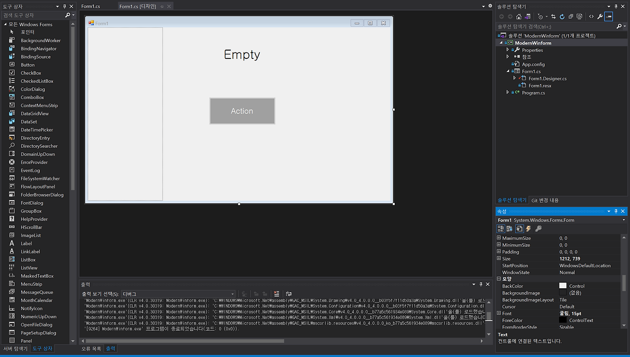The width and height of the screenshot is (630, 357).
Task: Collapse the 모든 Windows Forms toolbox group
Action: pos(5,24)
